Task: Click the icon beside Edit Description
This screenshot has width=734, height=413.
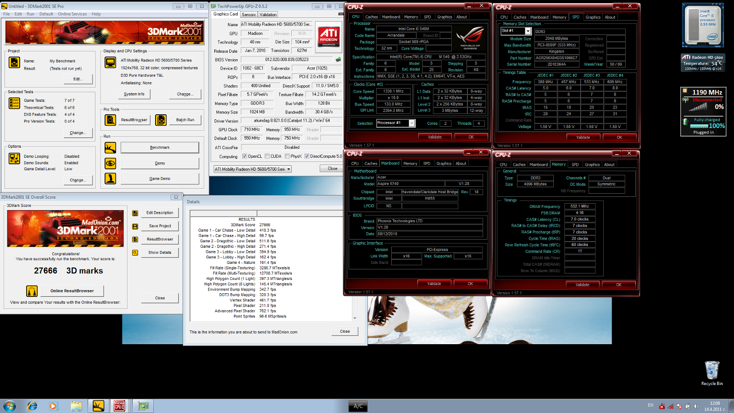Action: click(135, 213)
